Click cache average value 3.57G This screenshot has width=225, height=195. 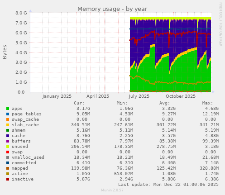tap(169, 136)
